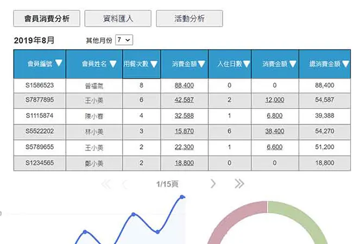Sort by 總消費金額 column arrow
361x244 pixels.
tap(346, 63)
